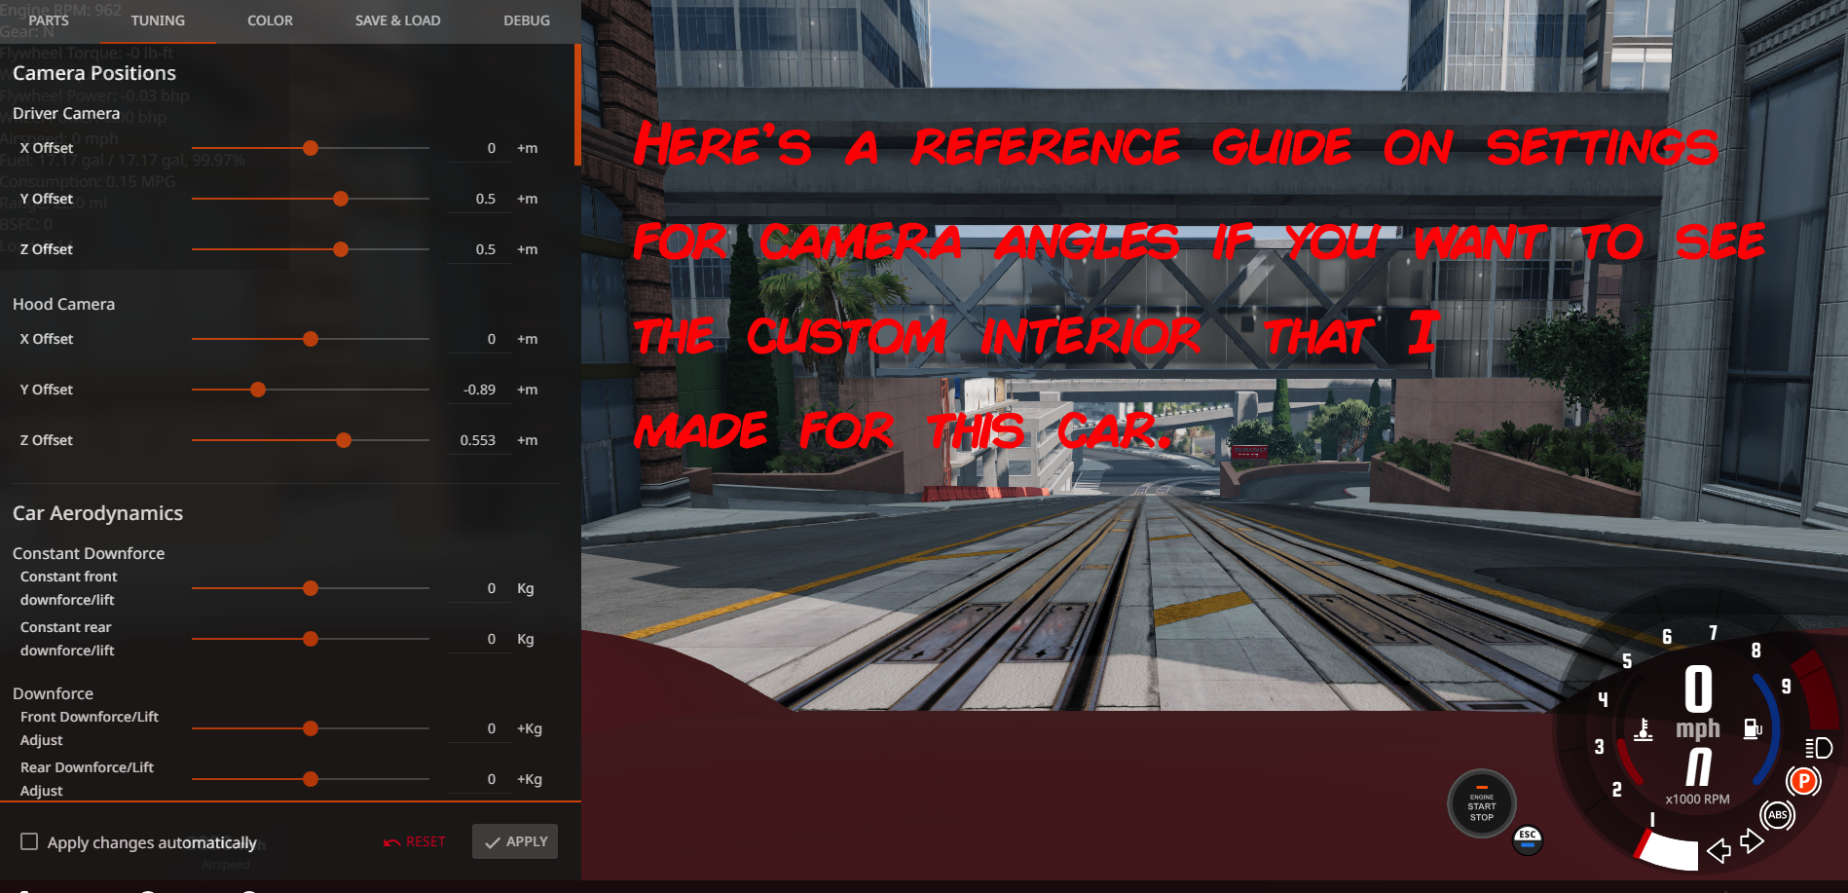Click the Hood Camera Z Offset slider handle
Screen dimensions: 1848x893
[344, 440]
